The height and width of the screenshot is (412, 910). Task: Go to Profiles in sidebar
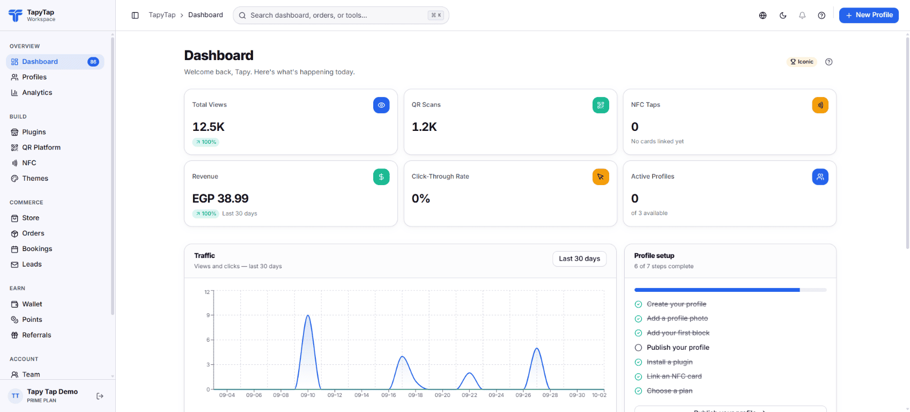[x=55, y=77]
